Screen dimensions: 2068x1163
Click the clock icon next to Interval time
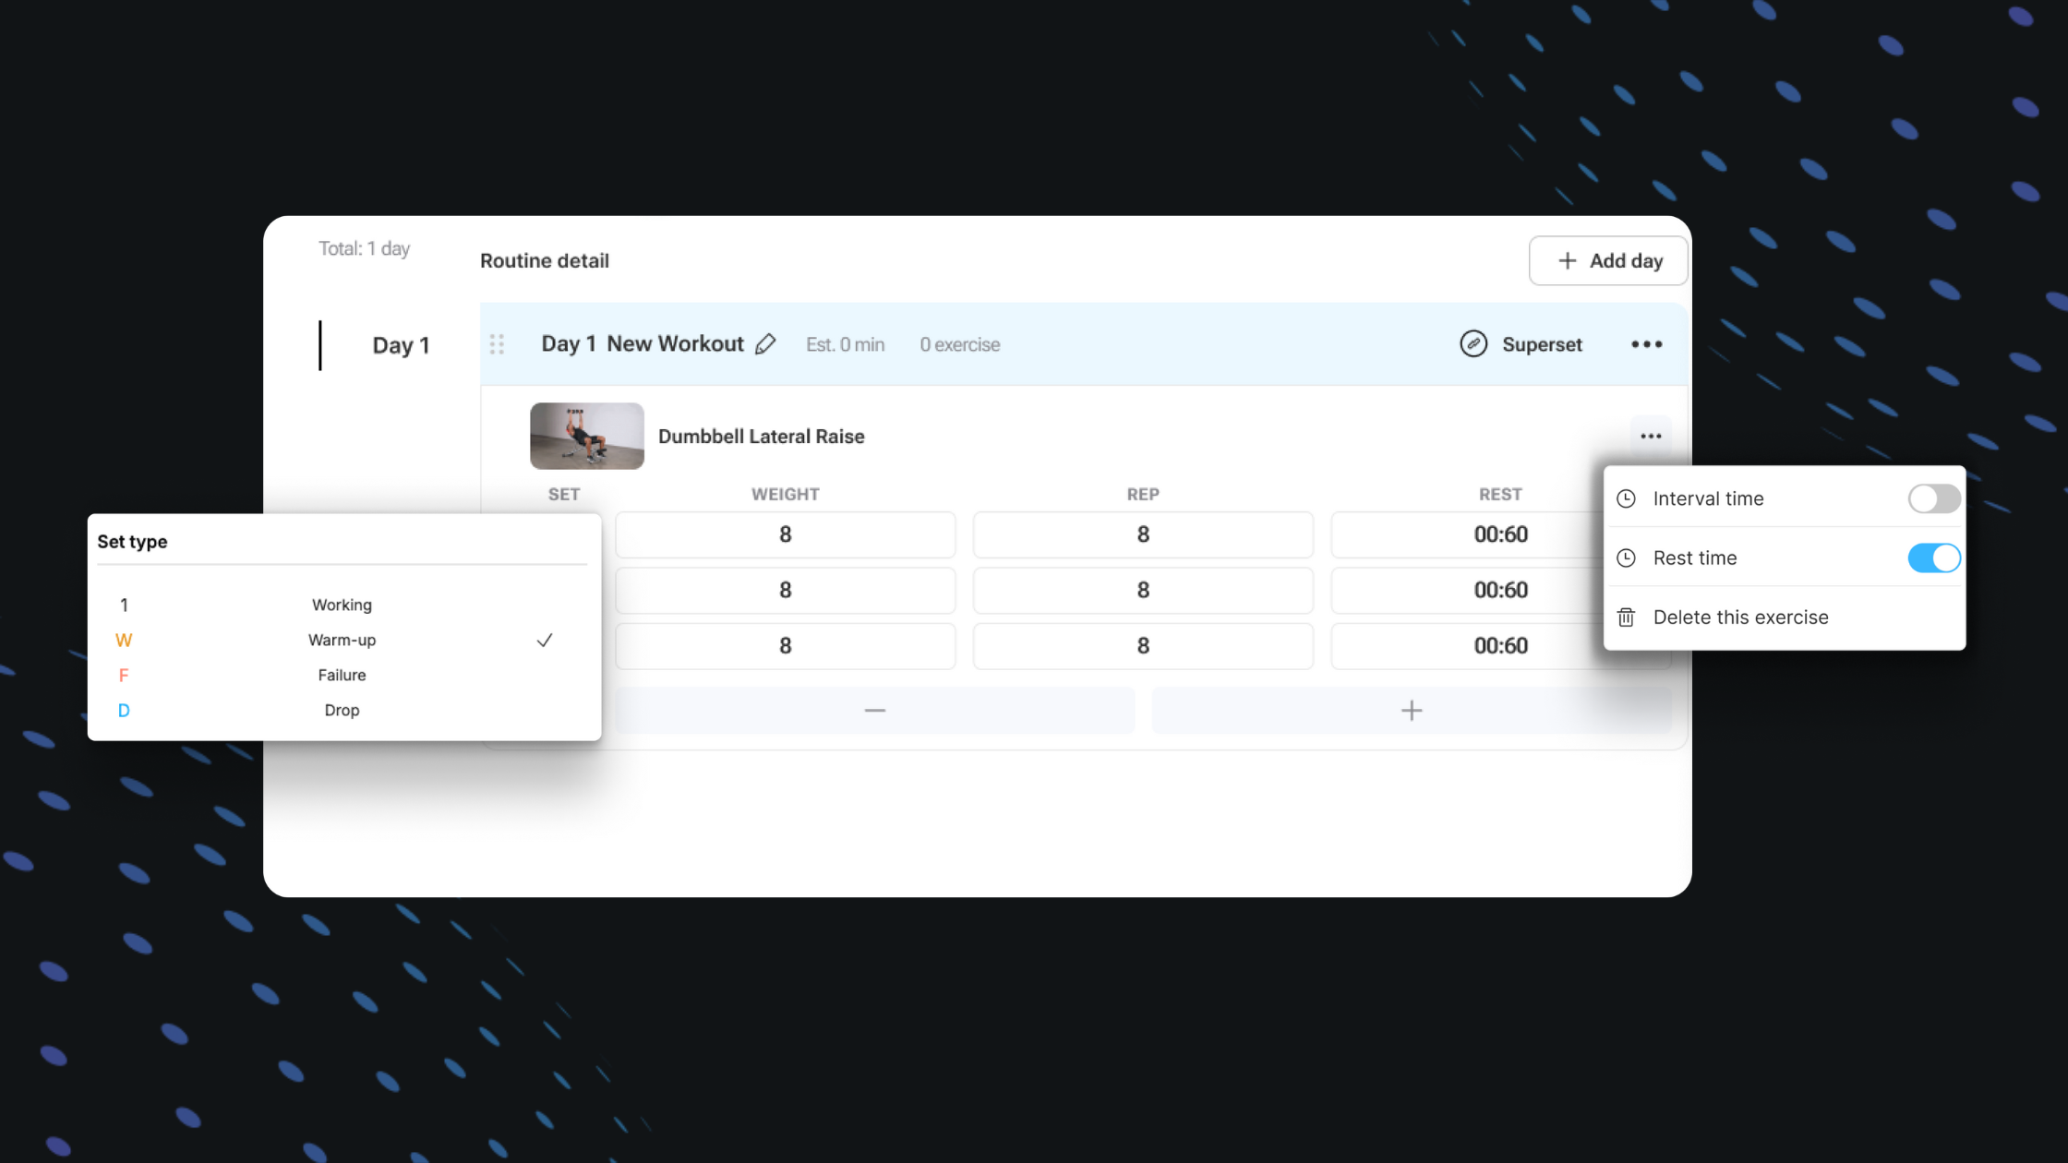1627,498
